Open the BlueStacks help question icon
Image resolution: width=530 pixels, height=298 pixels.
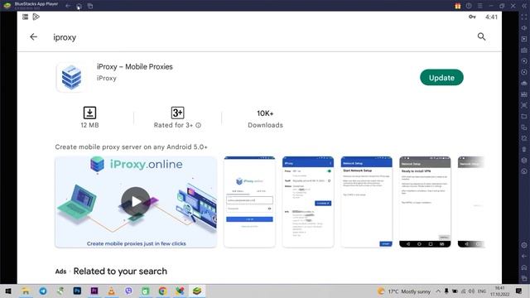point(469,6)
